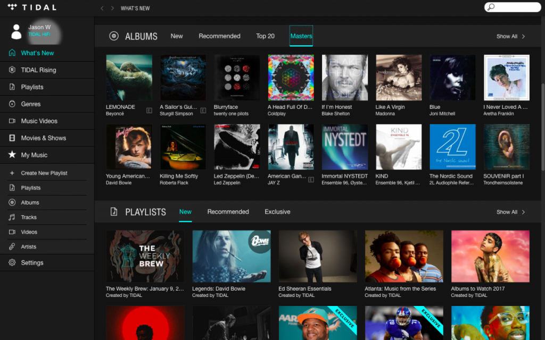Open Legends: David Bowie playlist cover
Viewport: 545px width, 340px height.
pos(232,256)
